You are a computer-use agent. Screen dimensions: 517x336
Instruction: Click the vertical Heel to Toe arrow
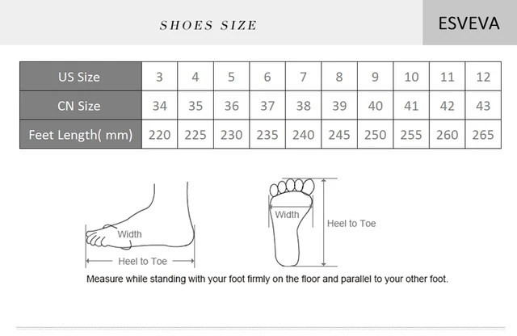324,222
